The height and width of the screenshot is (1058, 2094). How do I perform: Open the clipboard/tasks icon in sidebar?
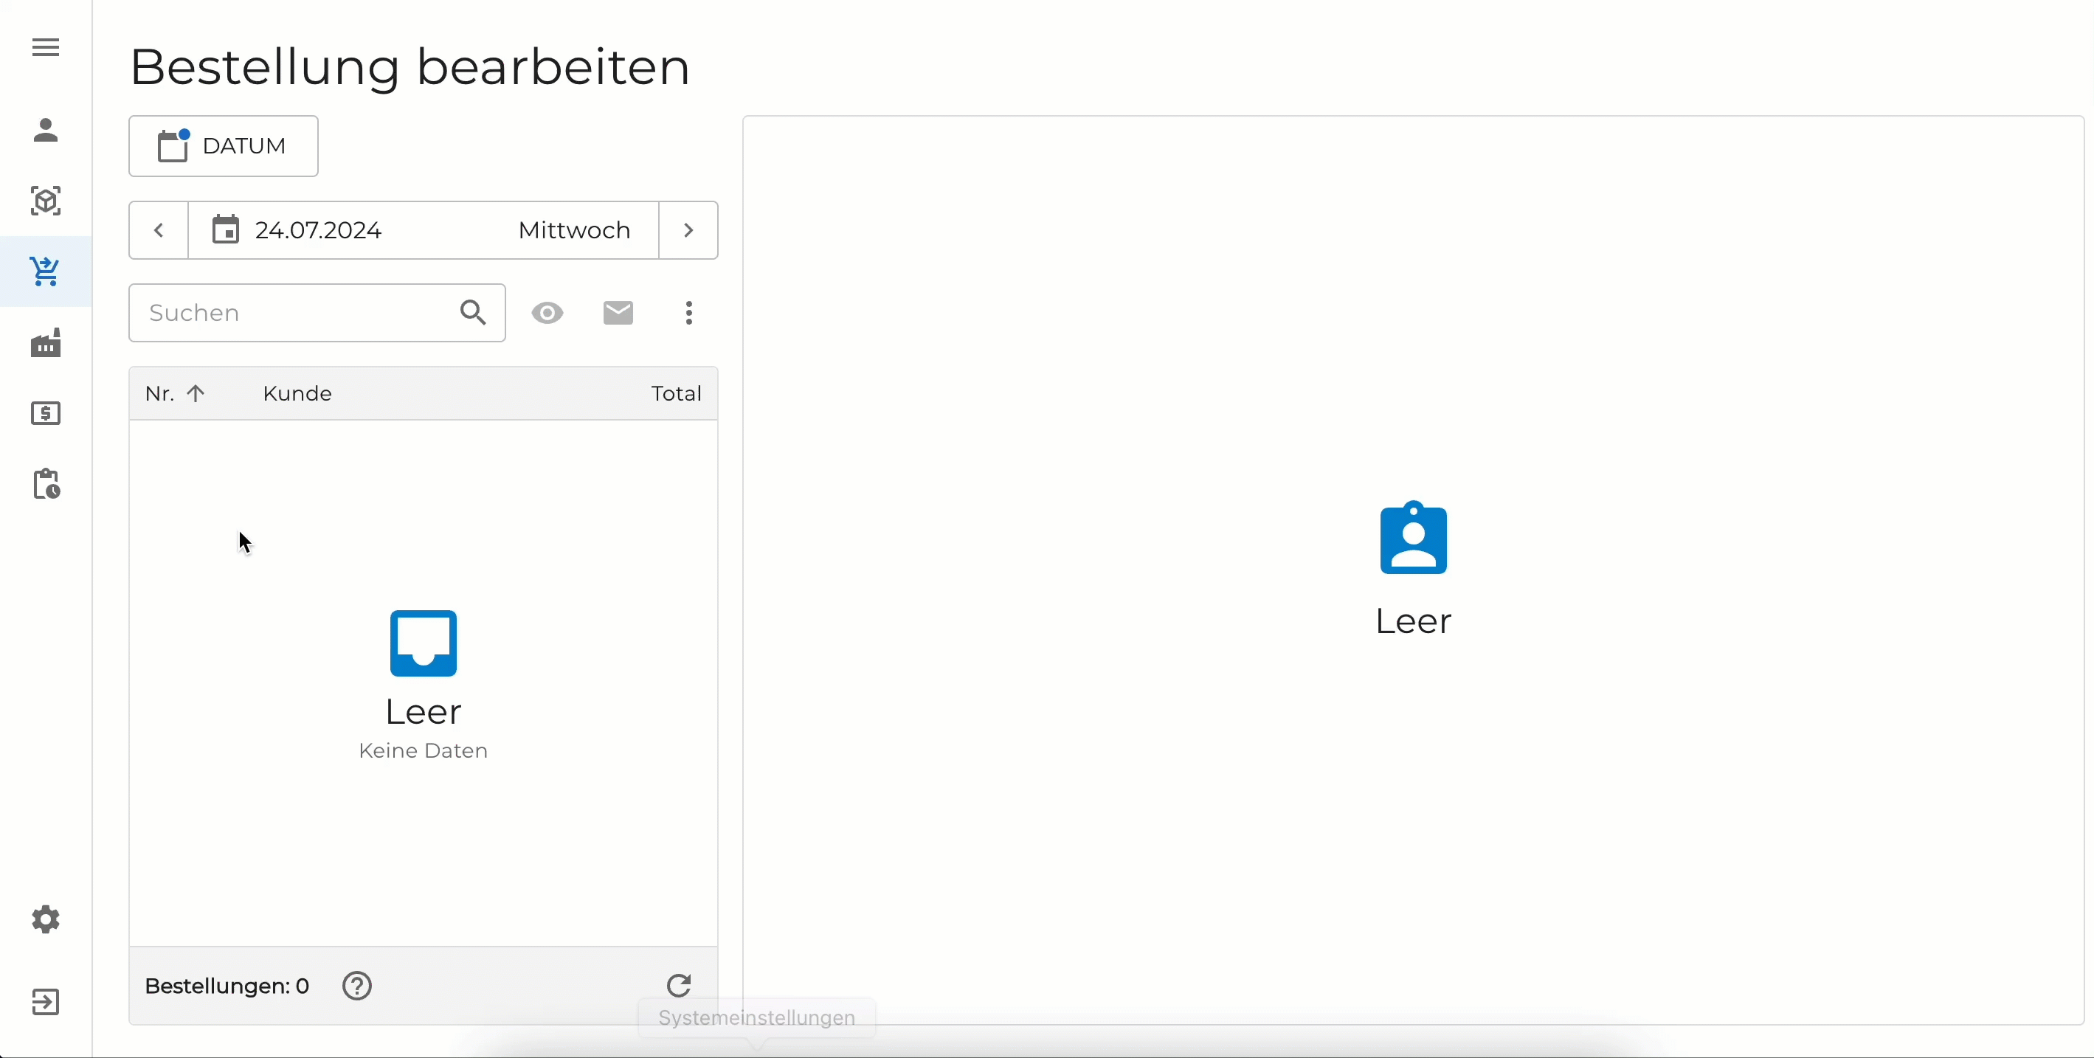(46, 483)
